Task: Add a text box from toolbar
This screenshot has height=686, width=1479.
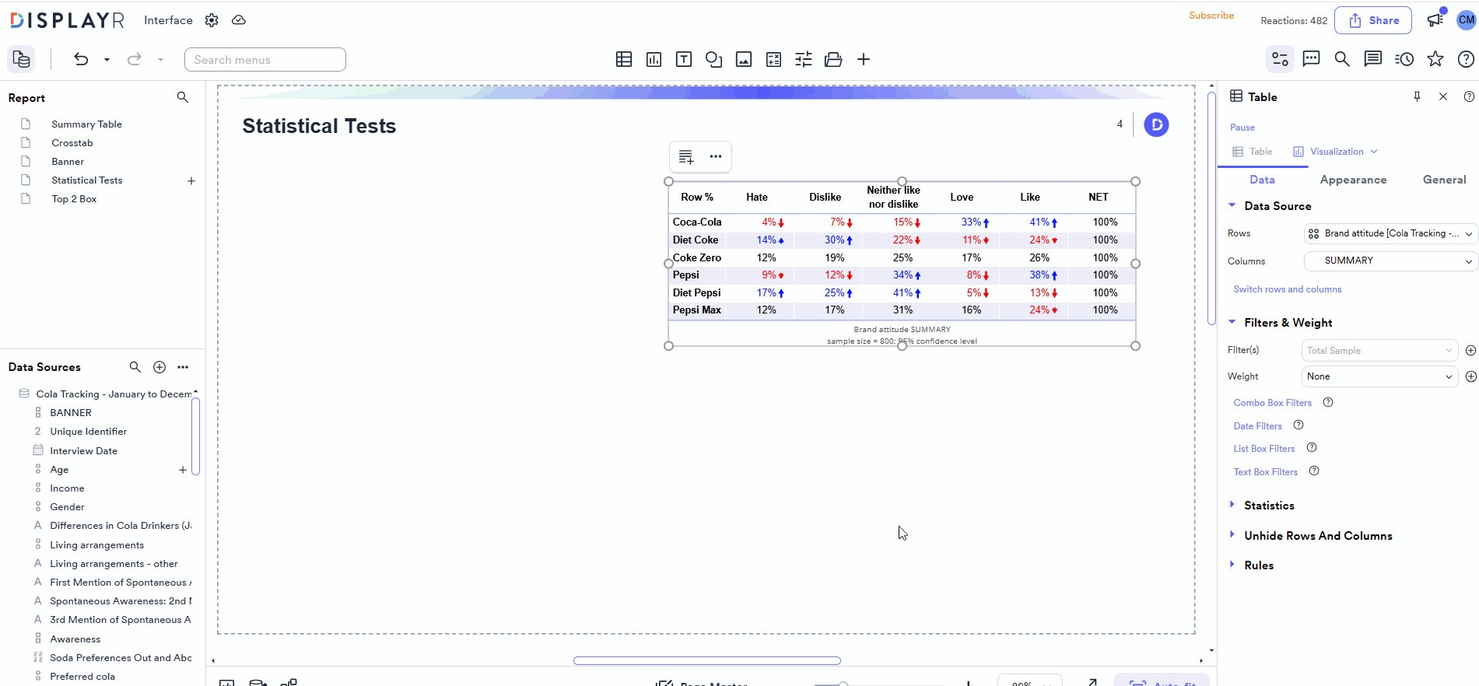Action: (684, 60)
